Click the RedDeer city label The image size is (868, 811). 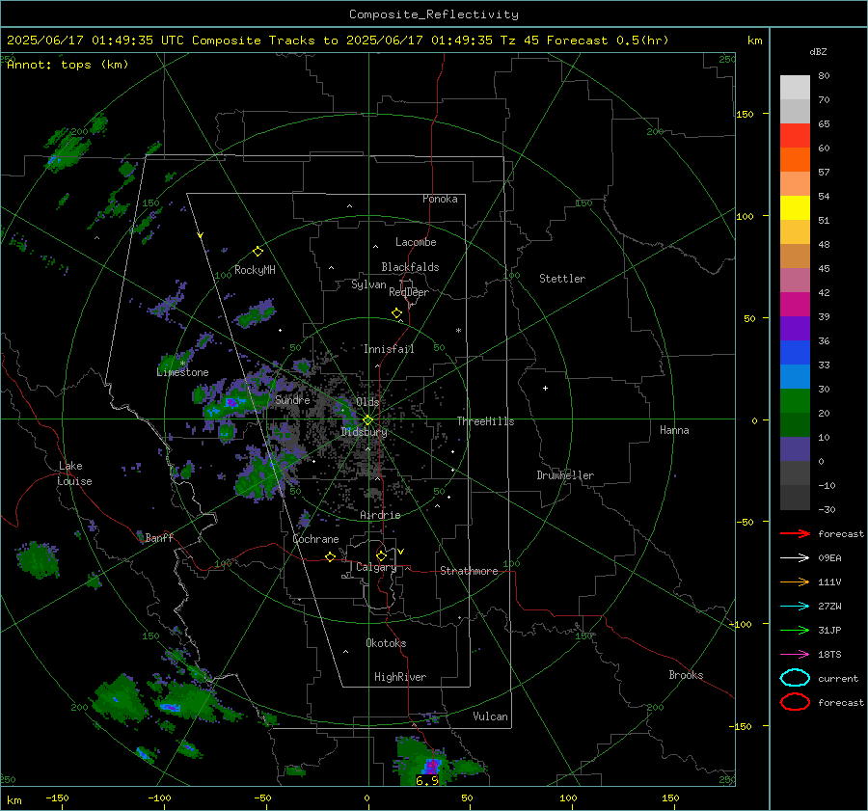coord(409,292)
